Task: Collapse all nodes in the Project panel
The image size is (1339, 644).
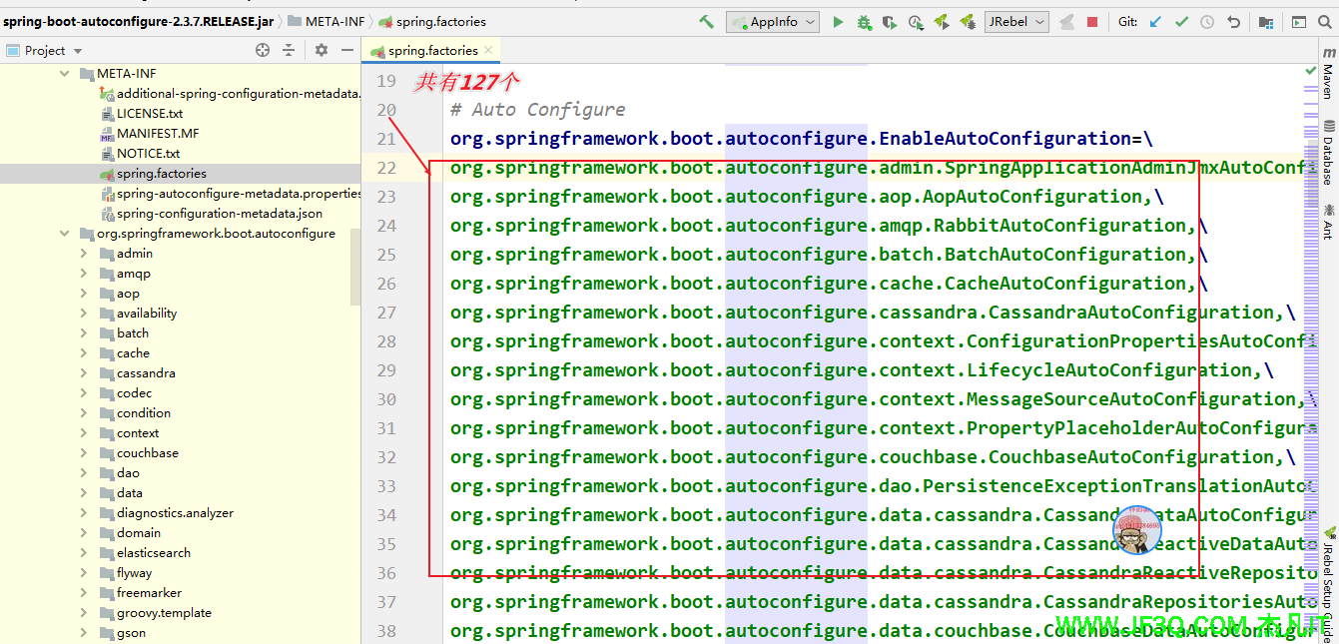Action: (289, 50)
